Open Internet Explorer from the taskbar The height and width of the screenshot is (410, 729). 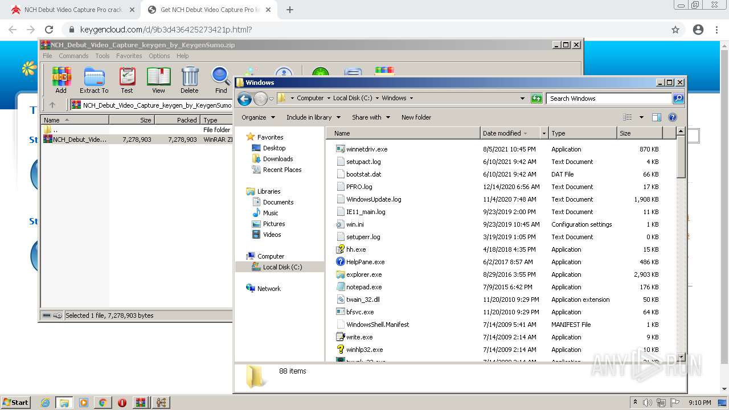click(x=45, y=403)
